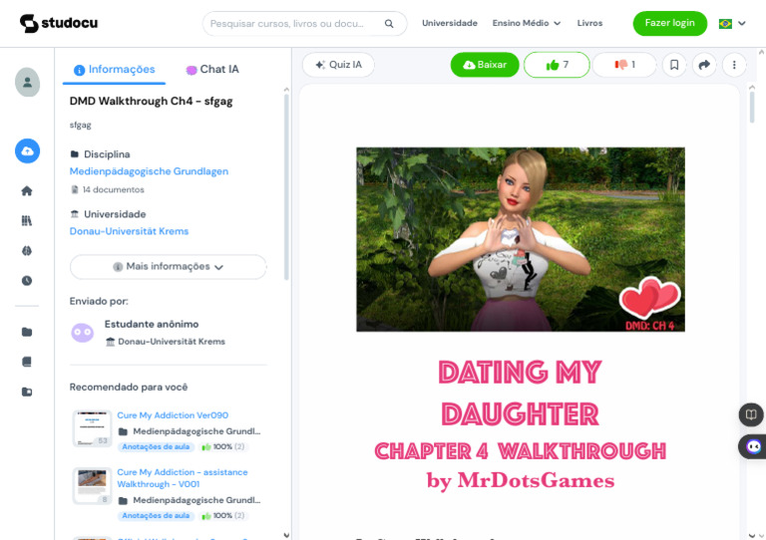The image size is (766, 540).
Task: Click Anotações de aula tag under Ver090
Action: click(x=156, y=446)
